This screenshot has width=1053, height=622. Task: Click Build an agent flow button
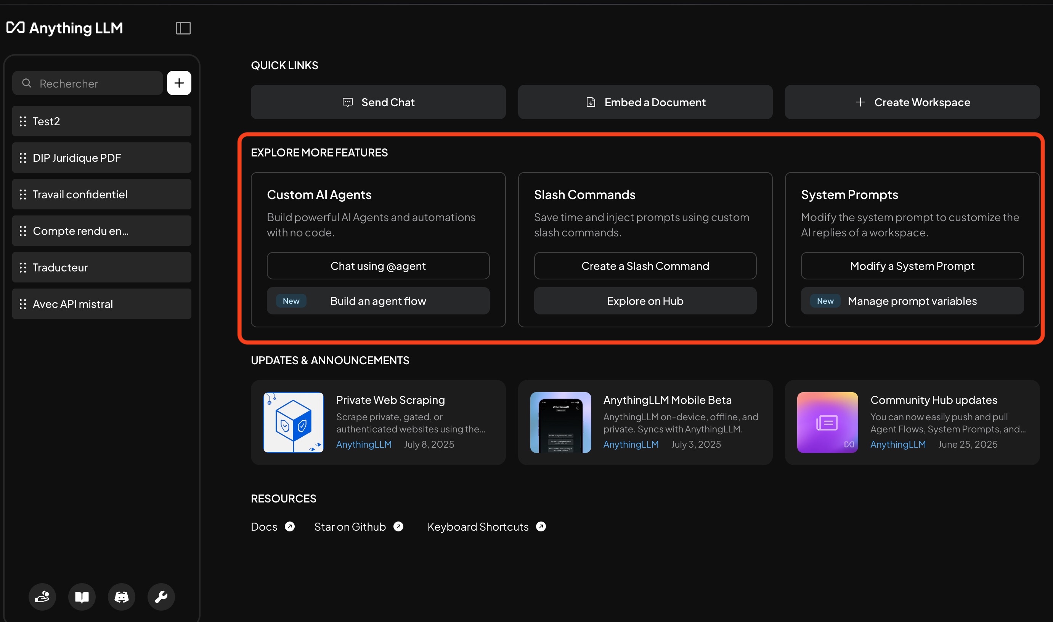point(378,301)
